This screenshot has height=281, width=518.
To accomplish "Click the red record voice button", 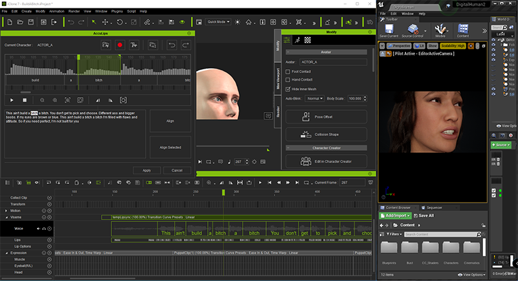I will [120, 45].
